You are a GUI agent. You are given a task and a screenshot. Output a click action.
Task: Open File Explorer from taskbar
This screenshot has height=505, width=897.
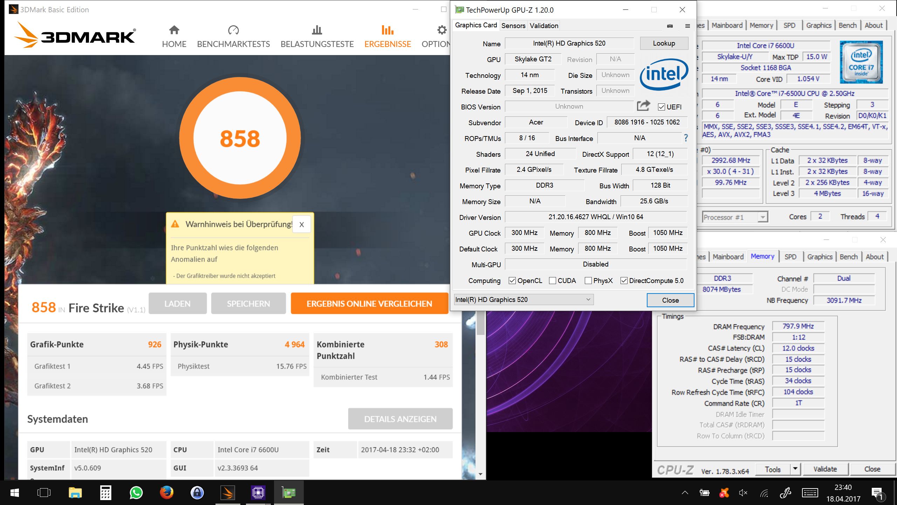pos(75,493)
